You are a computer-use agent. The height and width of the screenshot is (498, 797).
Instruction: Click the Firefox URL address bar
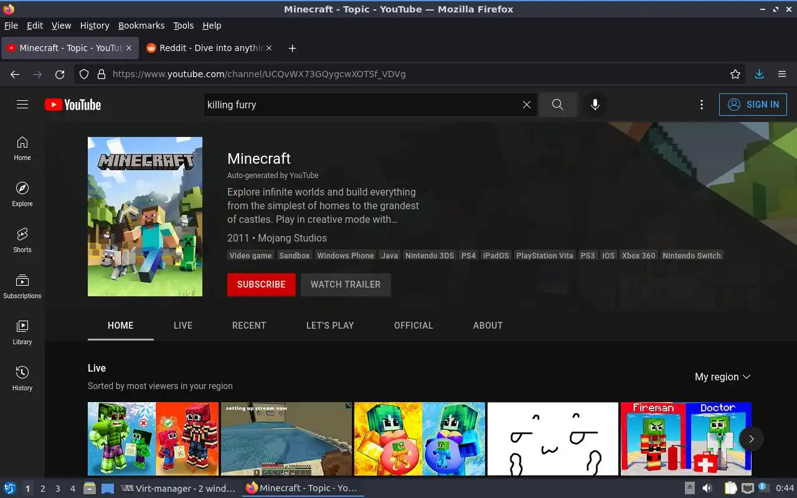[x=411, y=74]
